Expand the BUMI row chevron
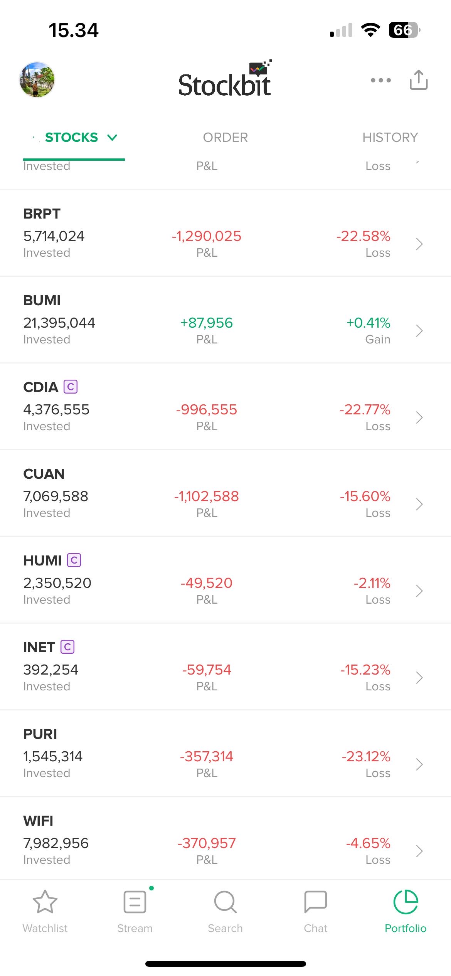Screen dimensions: 451x976 (419, 331)
